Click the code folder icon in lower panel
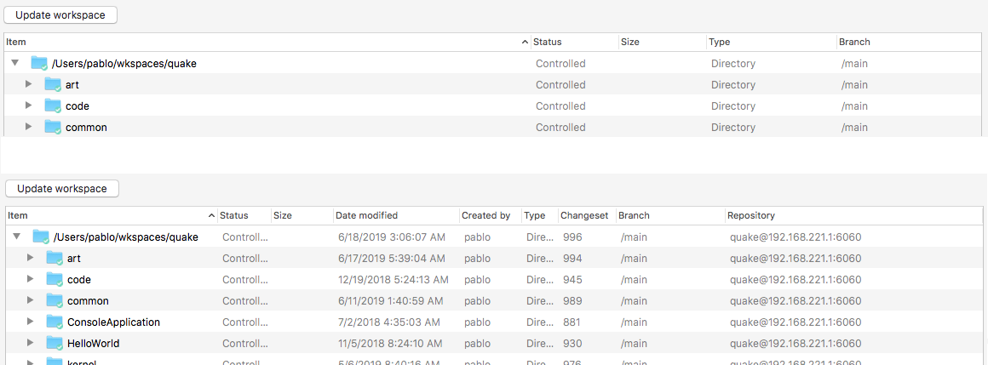Viewport: 988px width, 365px height. pyautogui.click(x=55, y=279)
